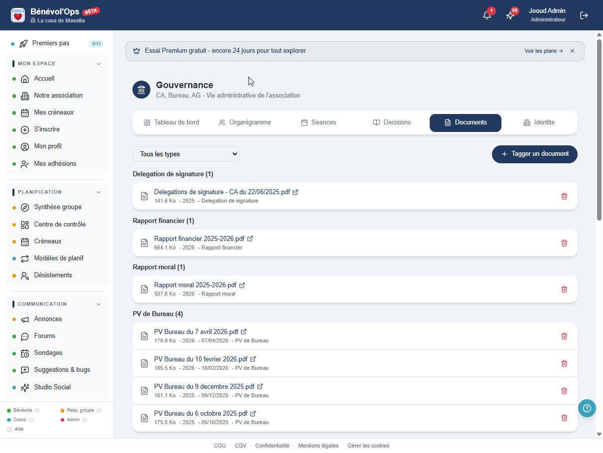Click the Bénévol'Ops heart logo
Image resolution: width=603 pixels, height=453 pixels.
pos(18,15)
